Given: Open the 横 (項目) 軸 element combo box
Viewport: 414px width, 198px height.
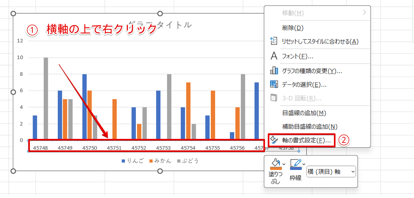Looking at the screenshot, I should coord(331,171).
